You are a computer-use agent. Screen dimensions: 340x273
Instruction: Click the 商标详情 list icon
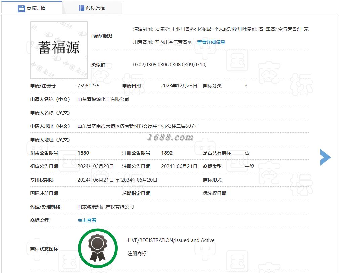[21, 9]
